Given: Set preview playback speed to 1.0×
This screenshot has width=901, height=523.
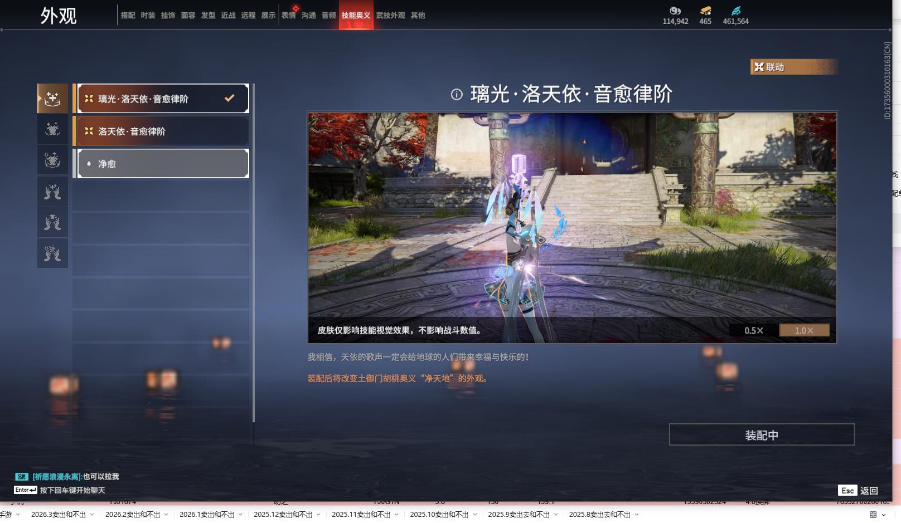Looking at the screenshot, I should [x=804, y=330].
